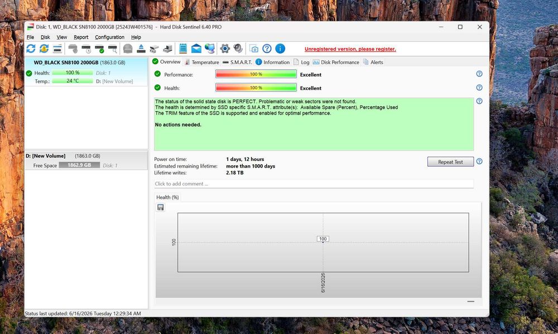Screen dimensions: 558x334
Task: Switch to the Log tab
Action: [x=301, y=62]
